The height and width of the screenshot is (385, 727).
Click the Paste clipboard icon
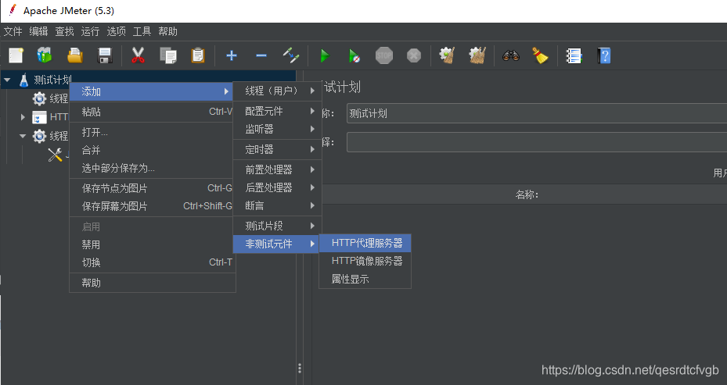(x=198, y=55)
